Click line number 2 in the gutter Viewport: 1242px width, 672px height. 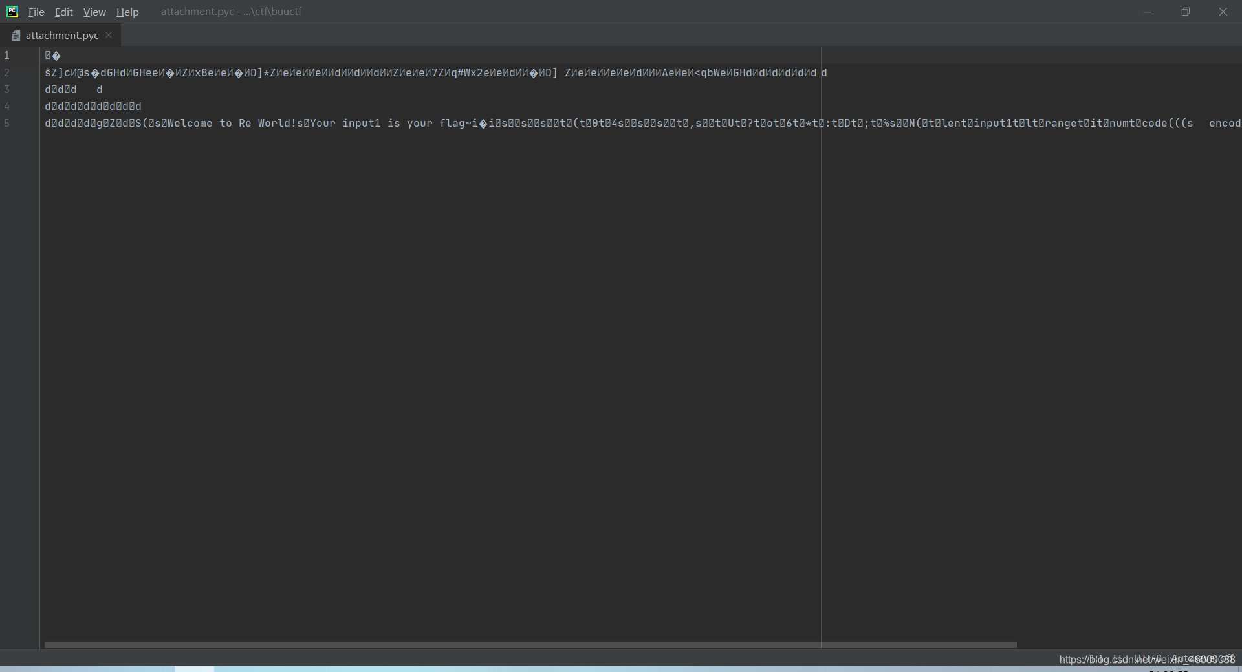click(x=6, y=72)
